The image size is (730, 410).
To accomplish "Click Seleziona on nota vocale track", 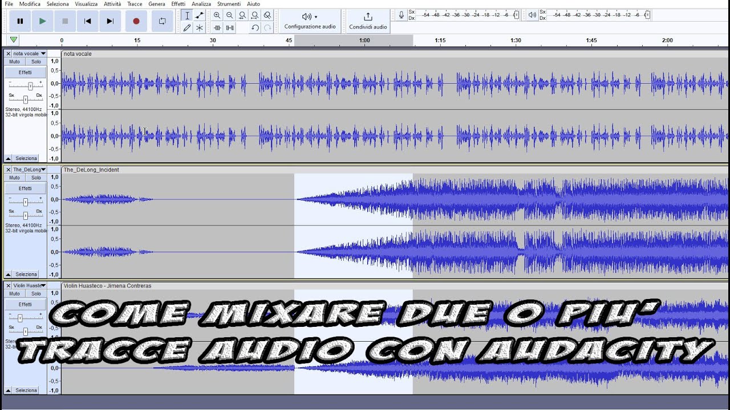I will pyautogui.click(x=26, y=158).
